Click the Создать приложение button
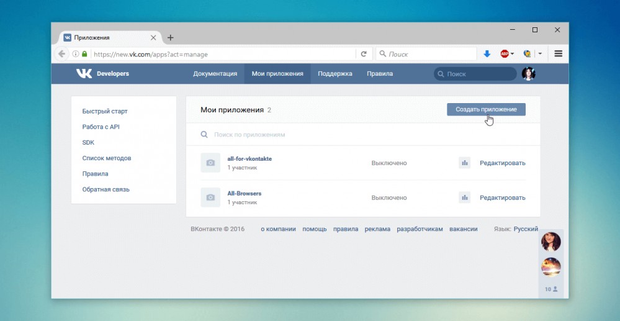 (x=486, y=109)
